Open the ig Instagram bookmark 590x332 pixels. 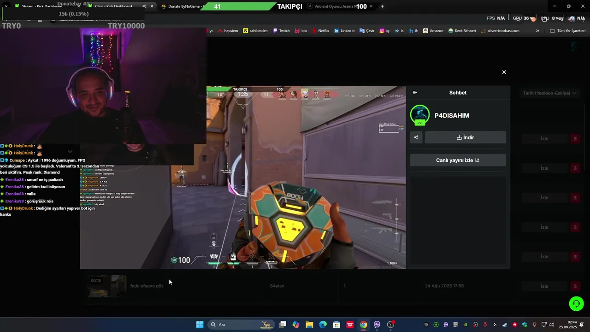coord(384,31)
